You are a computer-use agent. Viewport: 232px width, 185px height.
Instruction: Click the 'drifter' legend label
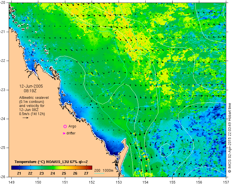(x=71, y=133)
